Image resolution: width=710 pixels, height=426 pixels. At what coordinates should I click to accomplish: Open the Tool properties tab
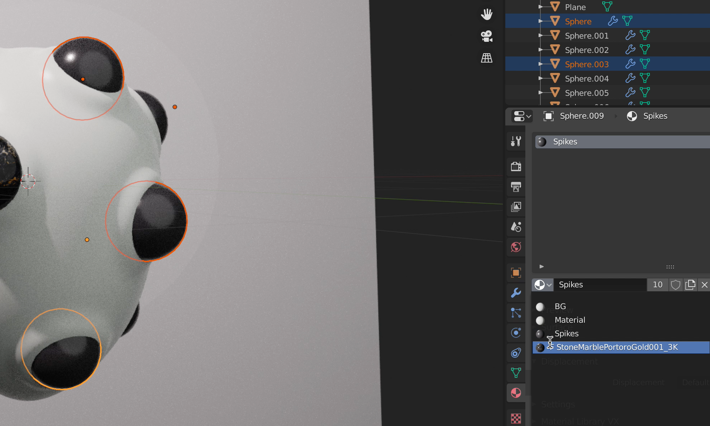516,142
